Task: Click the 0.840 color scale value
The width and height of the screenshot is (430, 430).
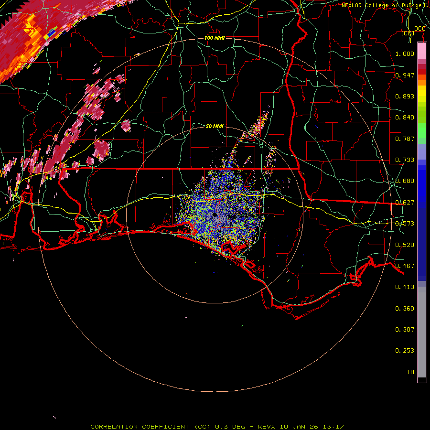Action: (405, 118)
